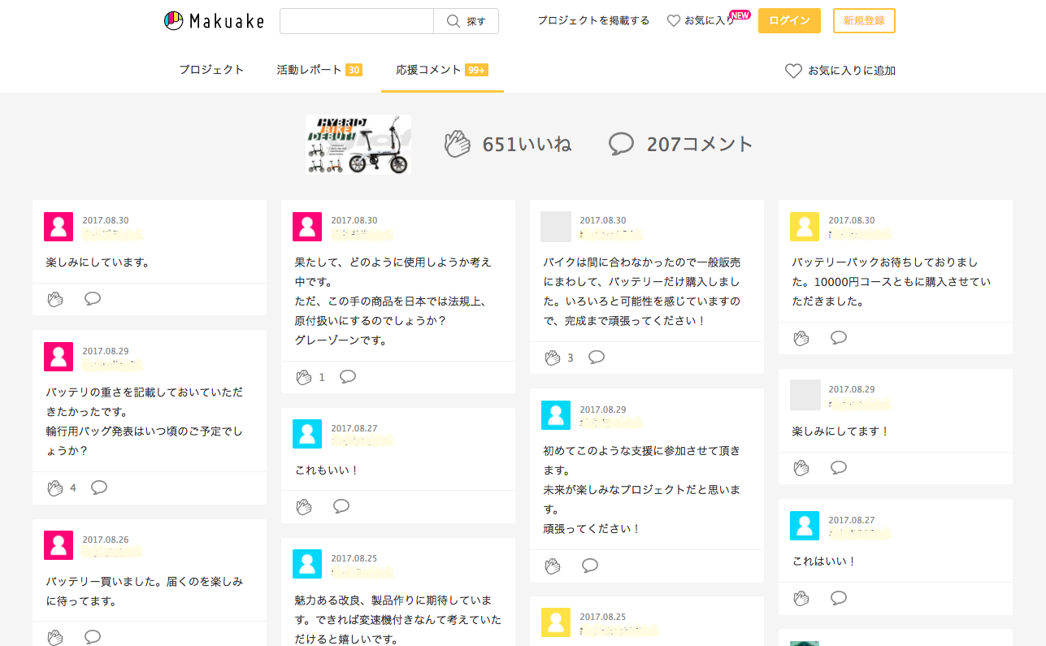This screenshot has height=646, width=1046.
Task: Reply to the これはいい！ comment
Action: click(x=839, y=597)
